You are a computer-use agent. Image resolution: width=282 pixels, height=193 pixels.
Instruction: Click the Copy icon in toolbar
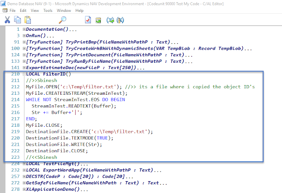pos(18,20)
